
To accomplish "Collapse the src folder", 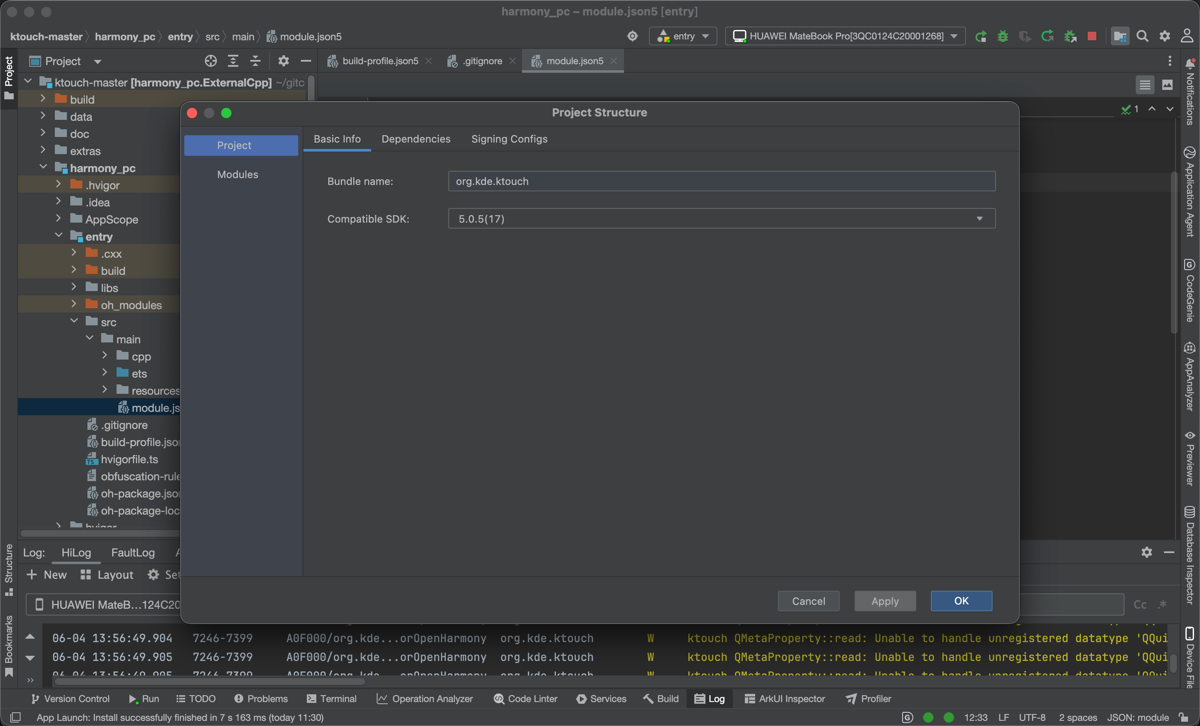I will pyautogui.click(x=74, y=321).
